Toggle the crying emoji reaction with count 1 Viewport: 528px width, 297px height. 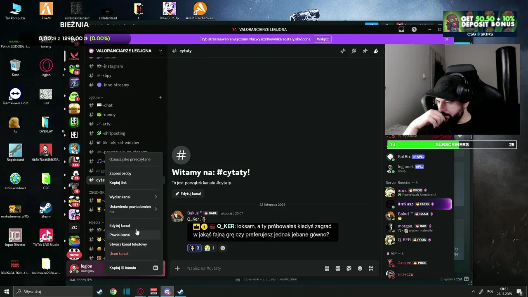[210, 248]
